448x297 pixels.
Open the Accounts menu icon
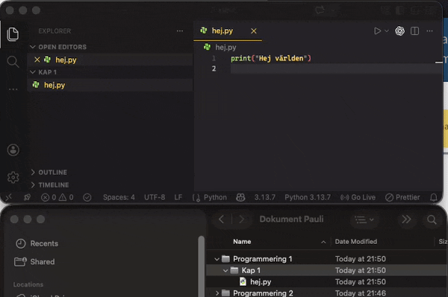[13, 150]
